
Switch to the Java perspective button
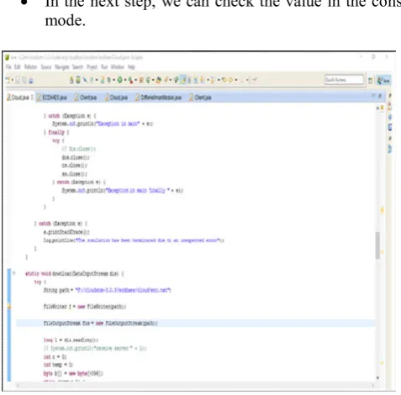[x=383, y=81]
